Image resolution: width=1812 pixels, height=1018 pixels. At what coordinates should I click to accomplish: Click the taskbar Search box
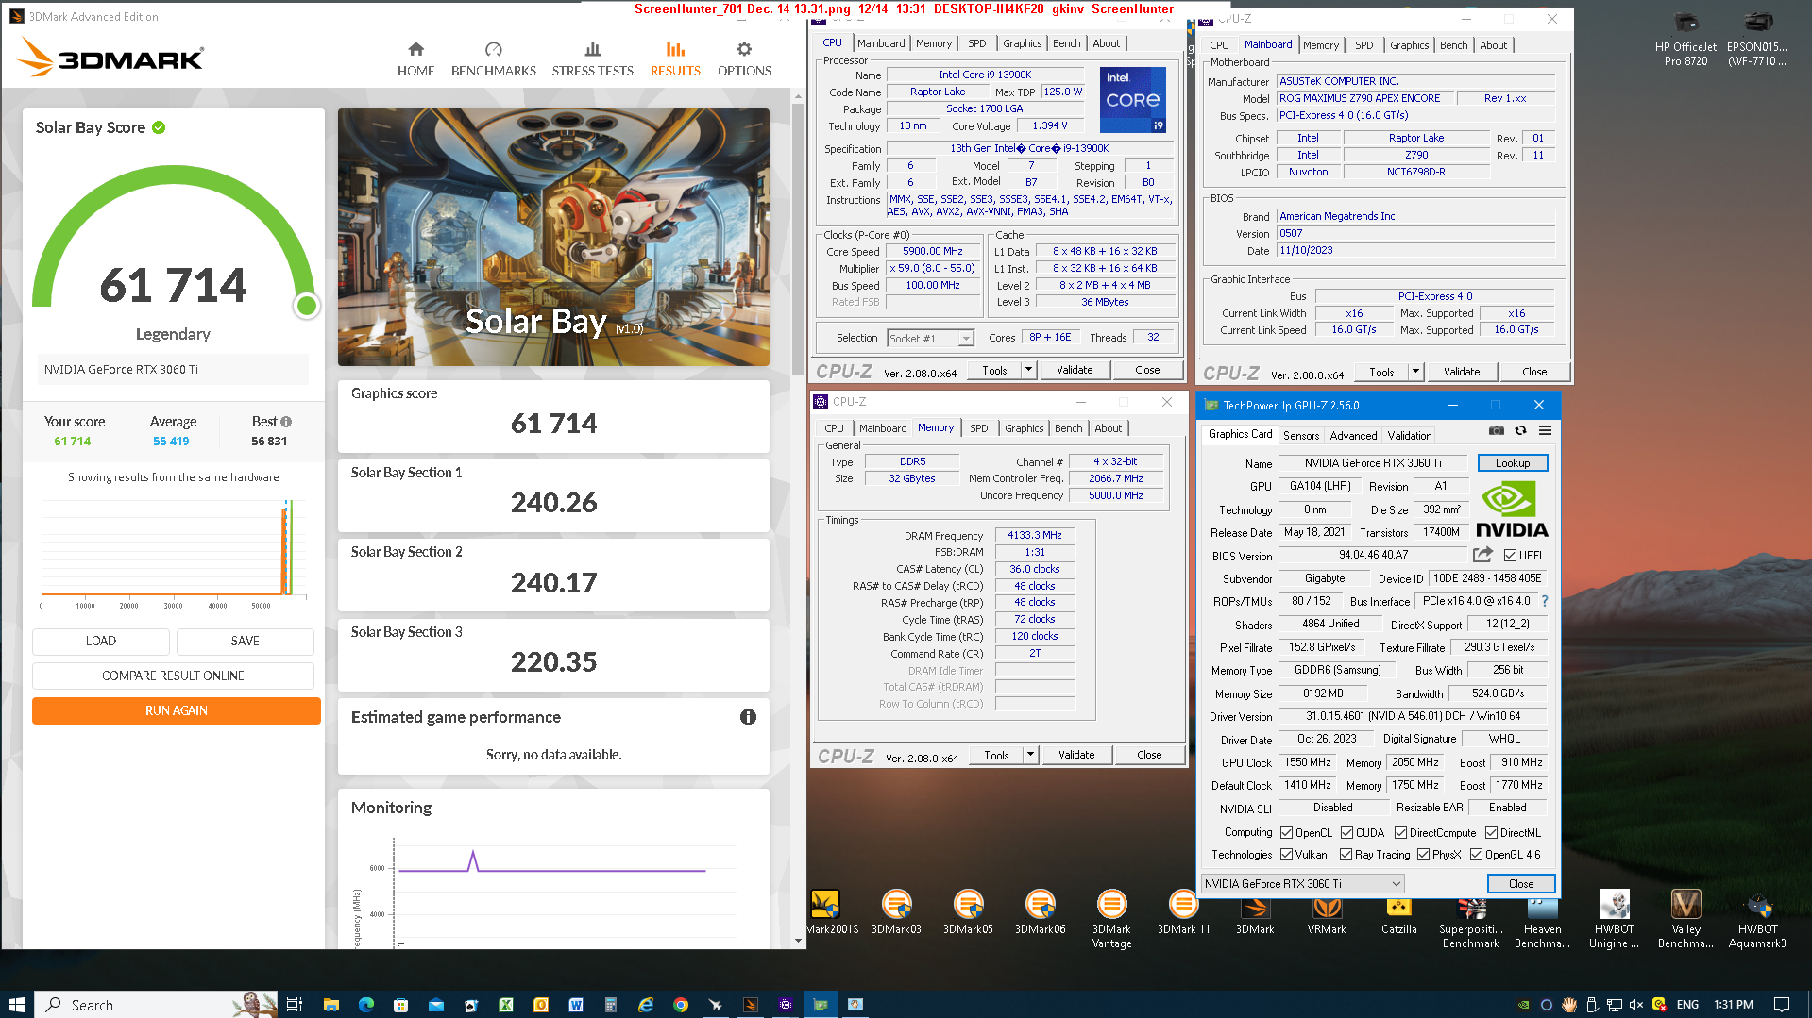[x=156, y=1005]
